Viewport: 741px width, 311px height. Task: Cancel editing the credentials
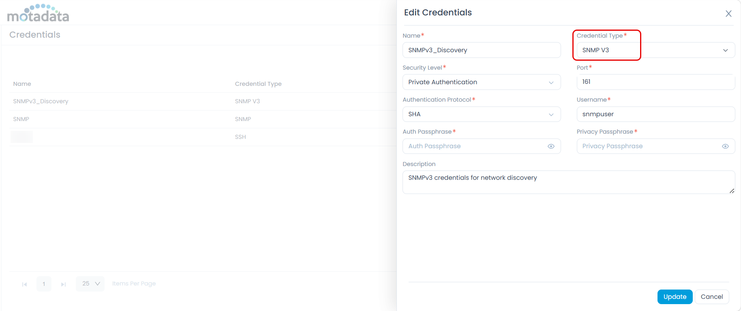(711, 297)
